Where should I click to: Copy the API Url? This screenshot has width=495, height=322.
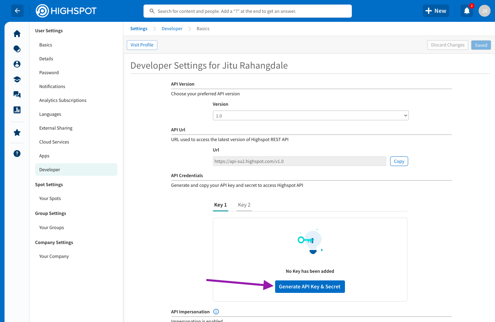tap(399, 161)
